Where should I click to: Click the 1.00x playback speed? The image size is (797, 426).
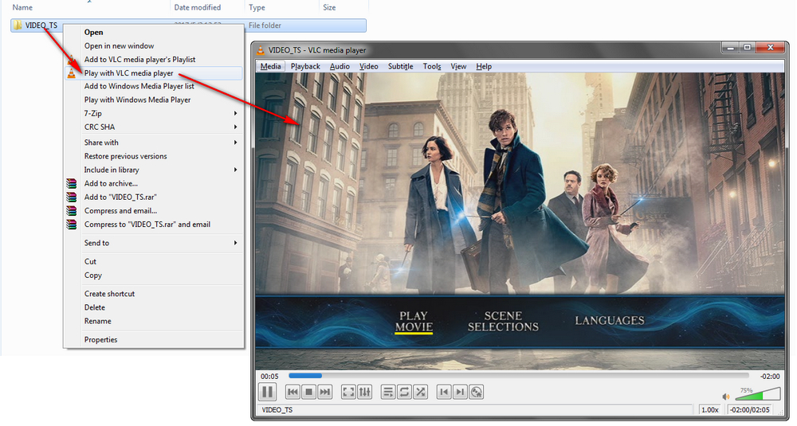(x=709, y=410)
